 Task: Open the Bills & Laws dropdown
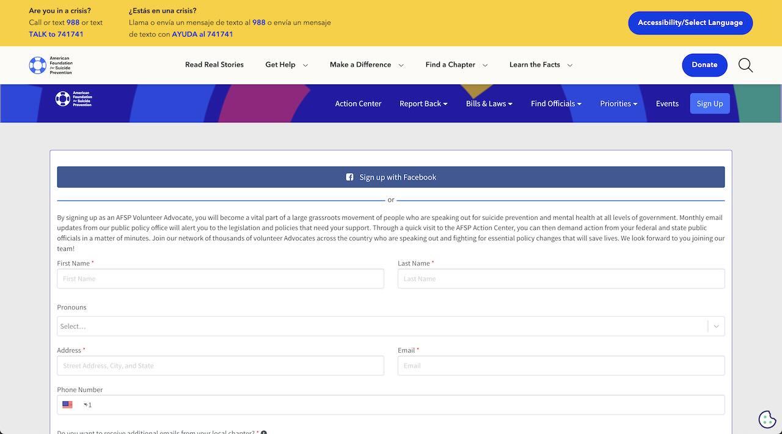pyautogui.click(x=489, y=103)
